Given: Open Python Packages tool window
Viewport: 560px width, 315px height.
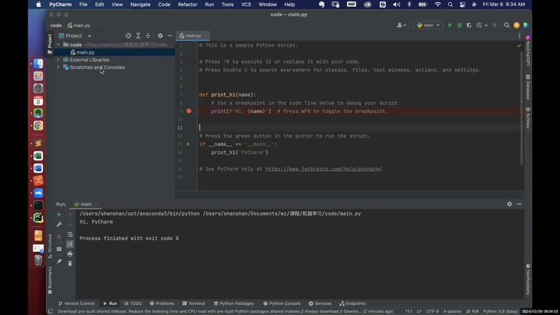Looking at the screenshot, I should click(x=234, y=304).
